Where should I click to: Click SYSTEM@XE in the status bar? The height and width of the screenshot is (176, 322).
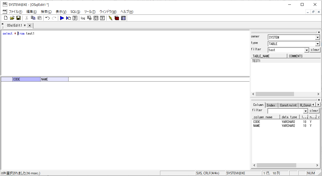[x=236, y=173]
